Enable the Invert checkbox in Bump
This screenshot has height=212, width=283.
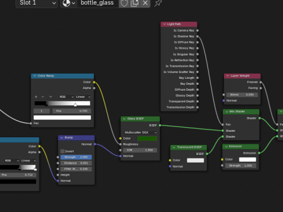[62, 151]
